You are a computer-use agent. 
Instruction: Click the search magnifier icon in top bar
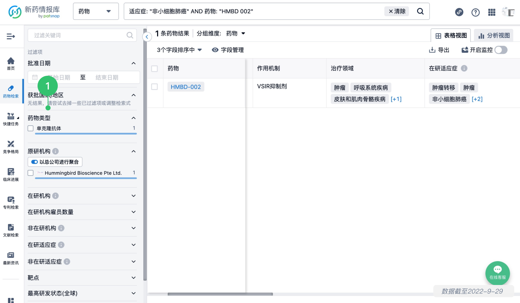[420, 11]
